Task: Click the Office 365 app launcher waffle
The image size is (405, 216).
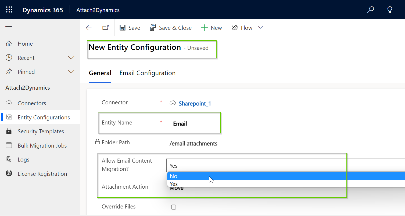Action: click(9, 9)
